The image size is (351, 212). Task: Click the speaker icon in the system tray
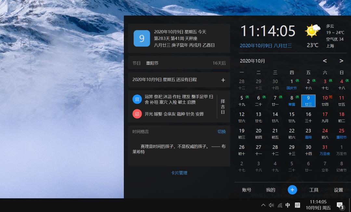(x=271, y=205)
